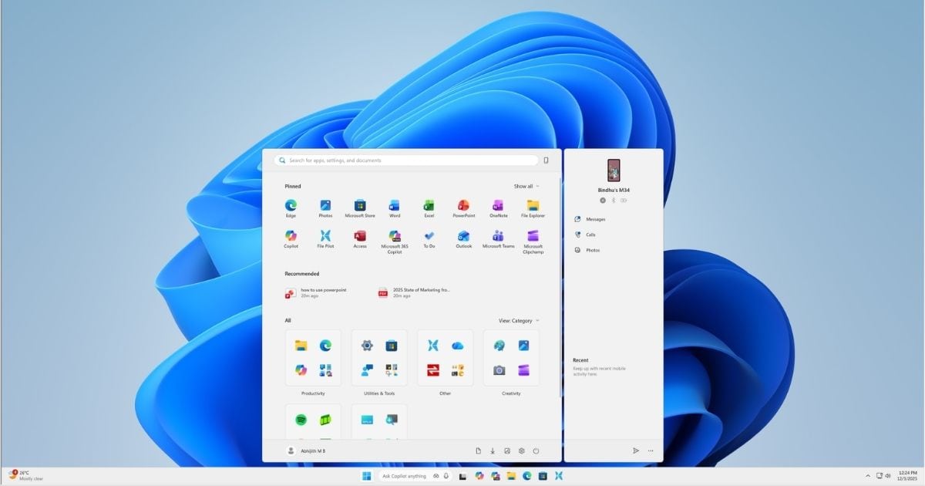
Task: Open Documents folder icon in Start footer
Action: click(478, 451)
